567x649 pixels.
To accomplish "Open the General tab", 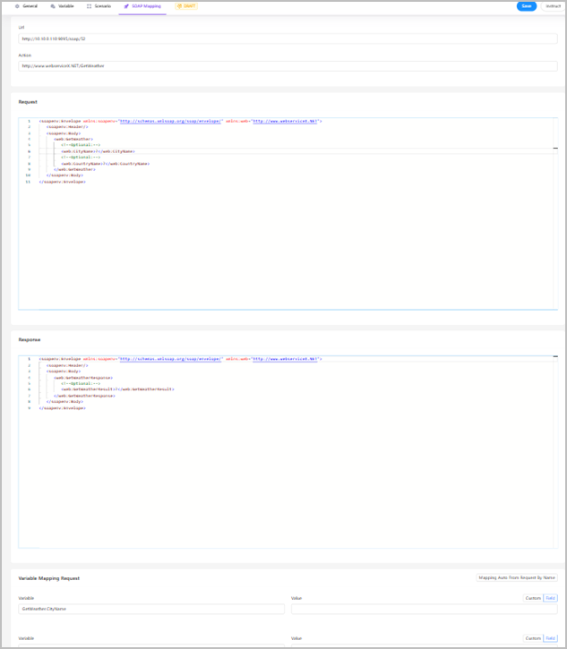I will coord(26,6).
